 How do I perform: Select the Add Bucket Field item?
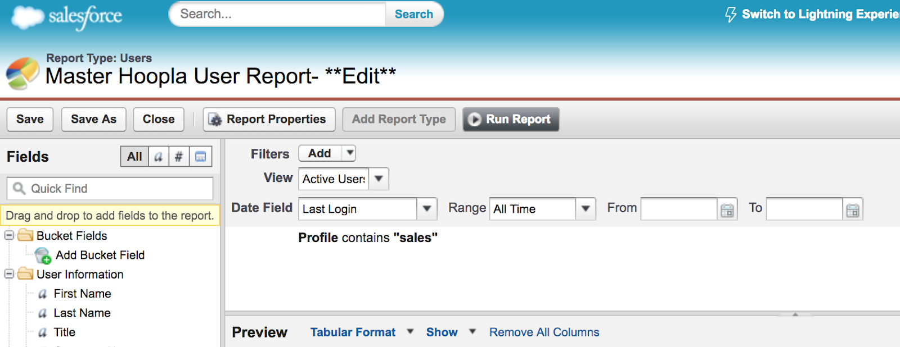[x=100, y=255]
